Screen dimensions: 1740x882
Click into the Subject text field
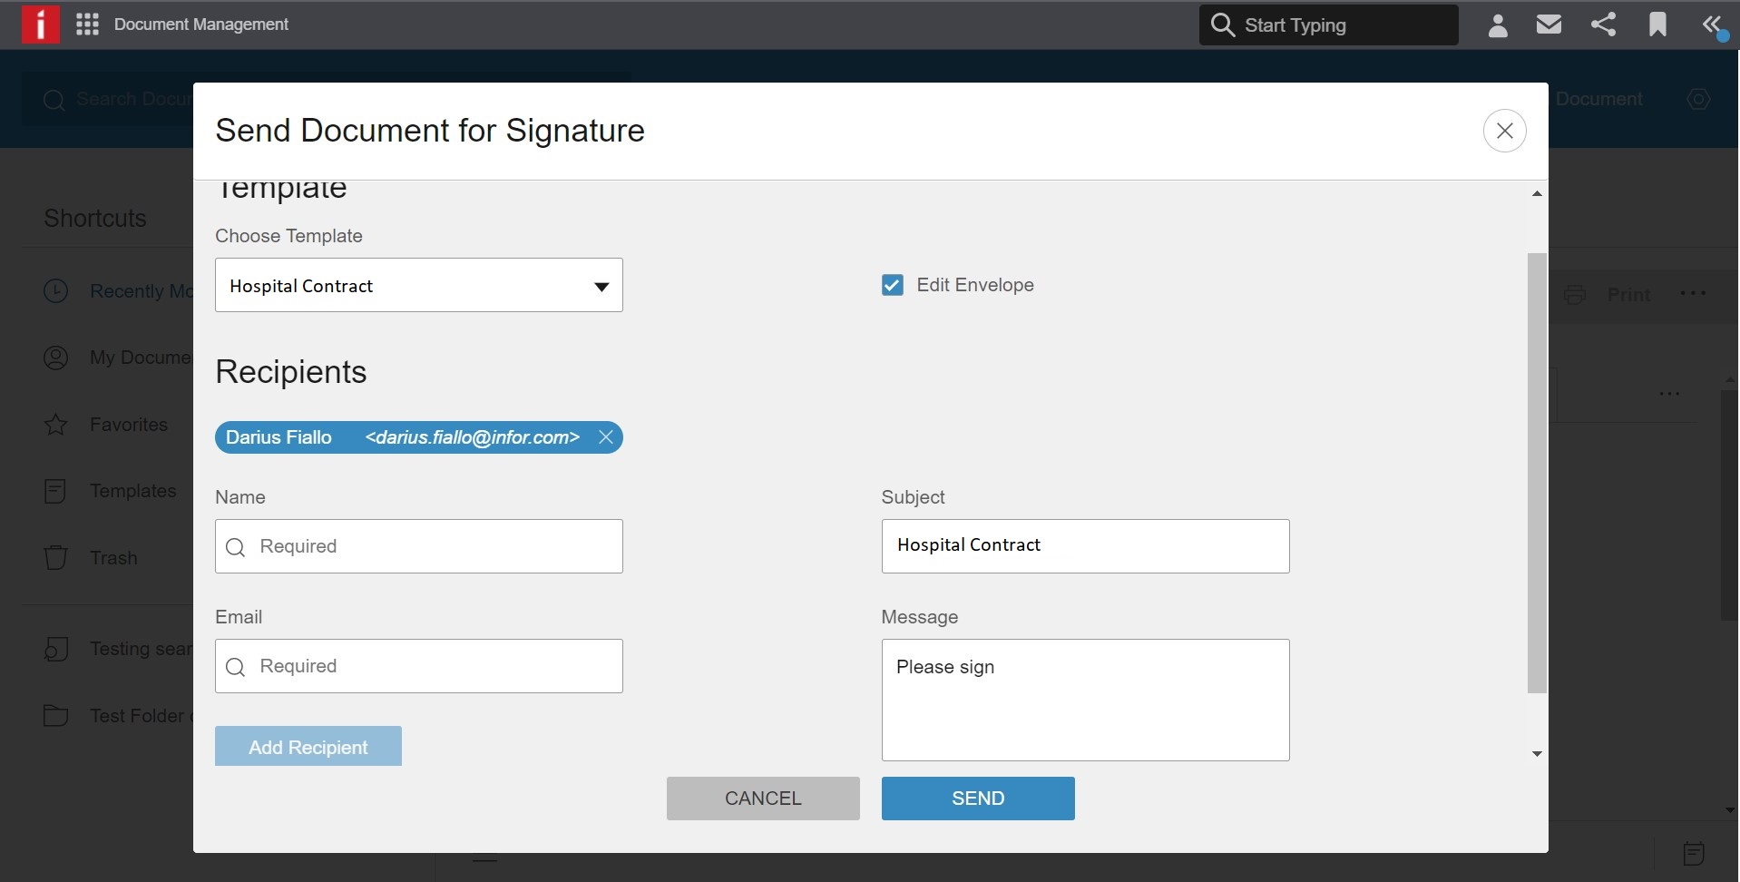pyautogui.click(x=1085, y=546)
